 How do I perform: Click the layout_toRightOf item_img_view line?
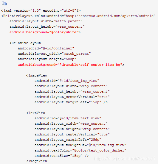click(x=80, y=145)
